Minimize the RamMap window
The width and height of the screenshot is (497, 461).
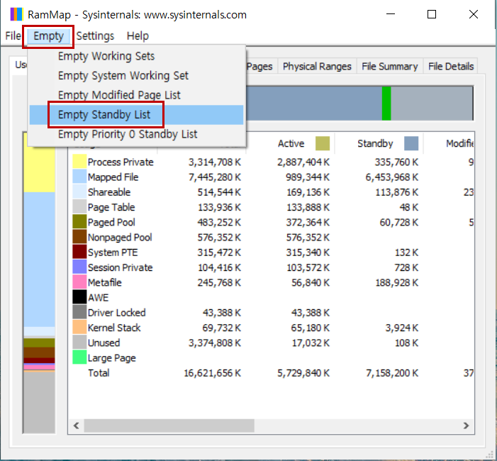point(391,14)
